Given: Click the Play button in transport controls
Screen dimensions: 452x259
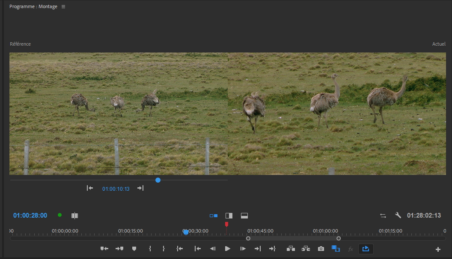Looking at the screenshot, I should [228, 249].
